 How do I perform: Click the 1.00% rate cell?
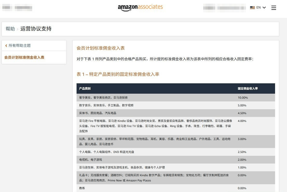pos(242,167)
